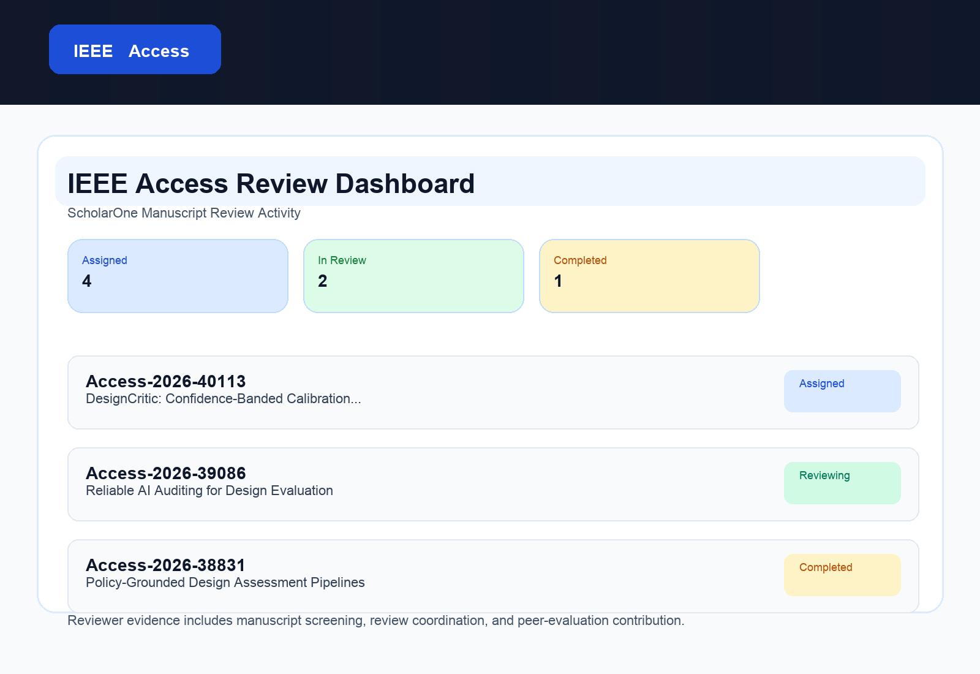Image resolution: width=980 pixels, height=674 pixels.
Task: Click the Completed status badge on Access-2026-38831
Action: [x=842, y=575]
